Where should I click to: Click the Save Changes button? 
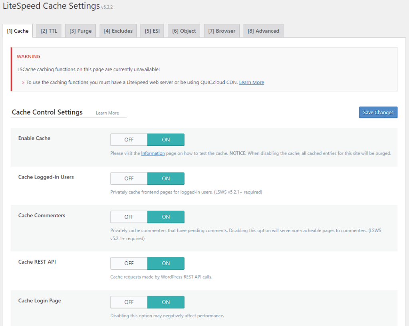tap(378, 112)
